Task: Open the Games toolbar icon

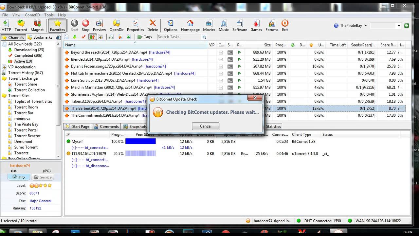Action: click(256, 26)
